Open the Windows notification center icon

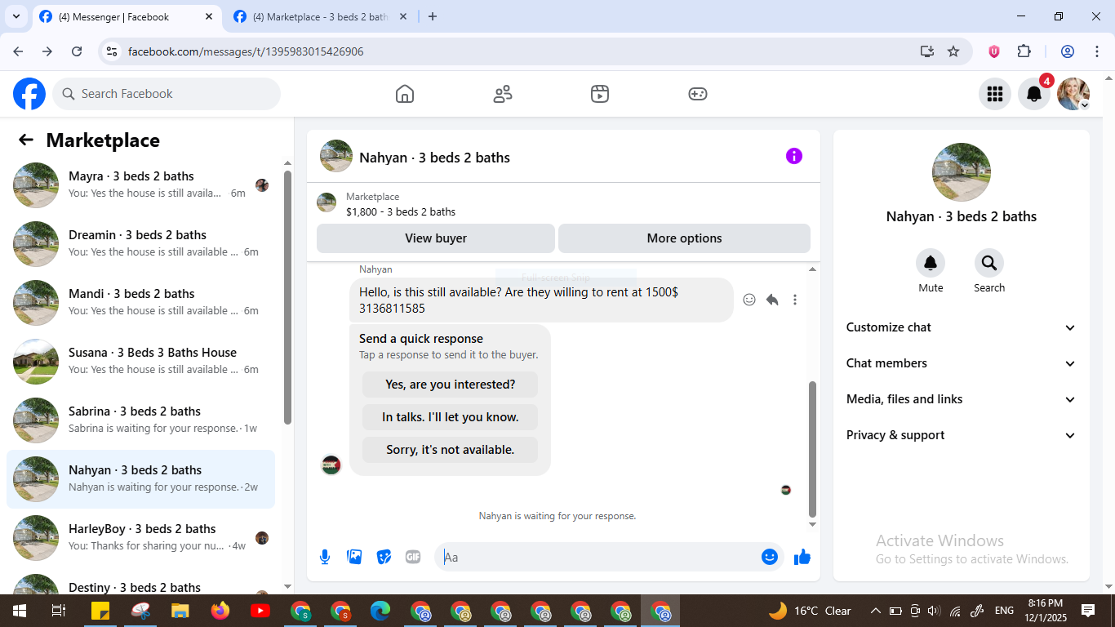tap(1088, 611)
